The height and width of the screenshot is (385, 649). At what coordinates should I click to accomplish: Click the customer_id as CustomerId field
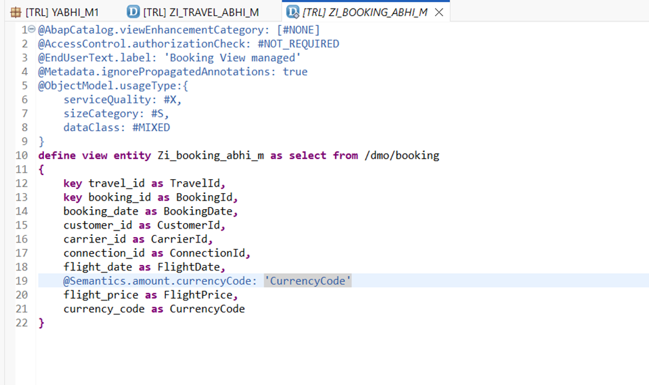[144, 225]
